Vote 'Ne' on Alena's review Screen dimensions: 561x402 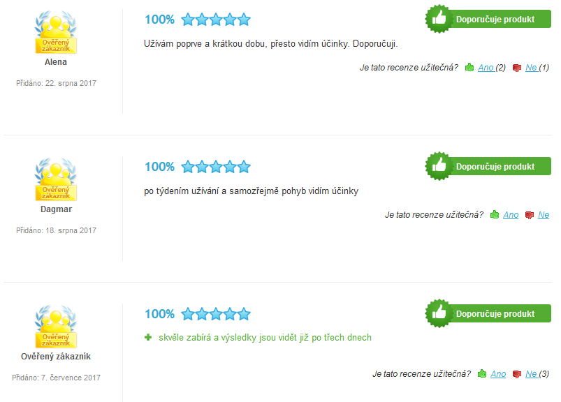point(531,68)
